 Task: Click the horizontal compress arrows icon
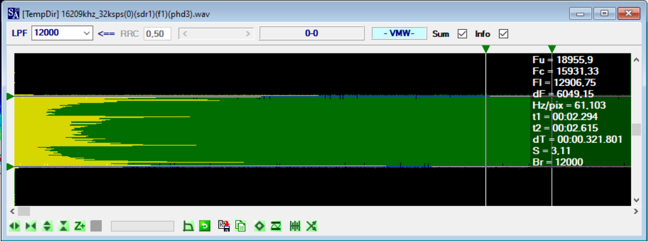click(31, 226)
